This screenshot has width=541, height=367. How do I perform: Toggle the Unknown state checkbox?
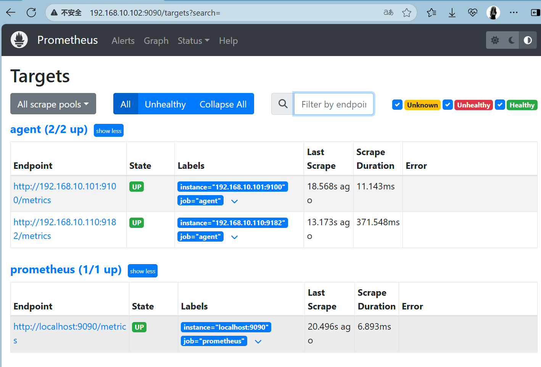pyautogui.click(x=397, y=105)
